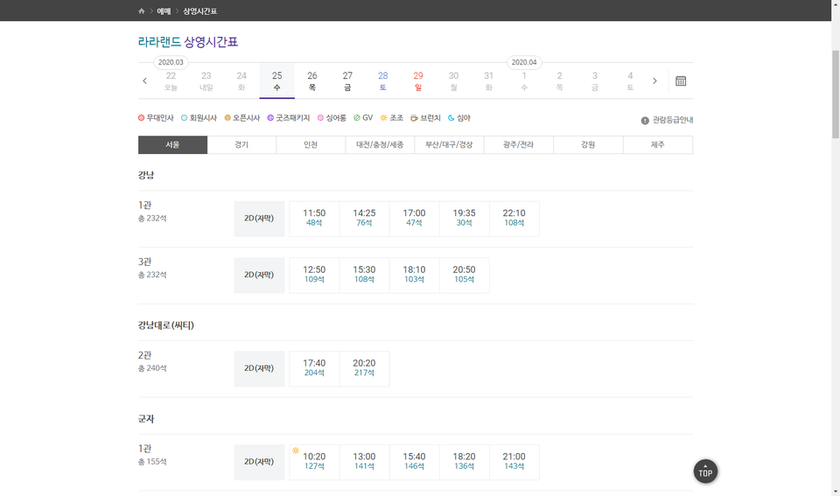Open the 제주 region tab
Image resolution: width=840 pixels, height=496 pixels.
[657, 144]
